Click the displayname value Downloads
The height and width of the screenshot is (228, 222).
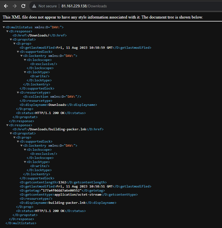click(x=57, y=105)
